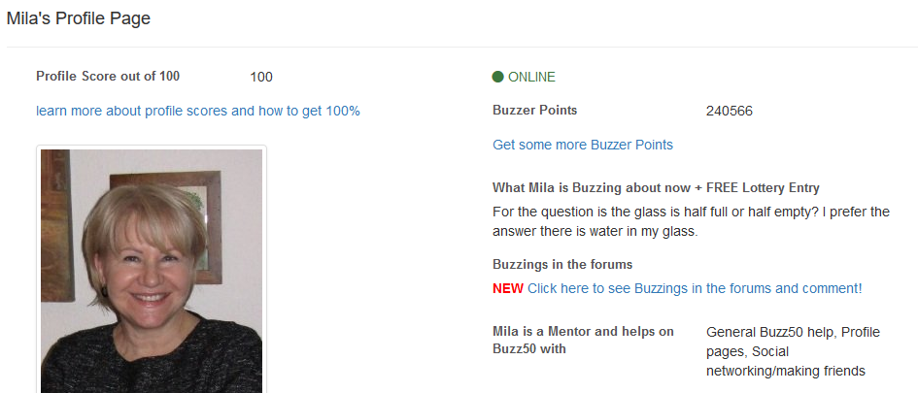The image size is (918, 393).
Task: Click the green online status dot
Action: tap(497, 77)
